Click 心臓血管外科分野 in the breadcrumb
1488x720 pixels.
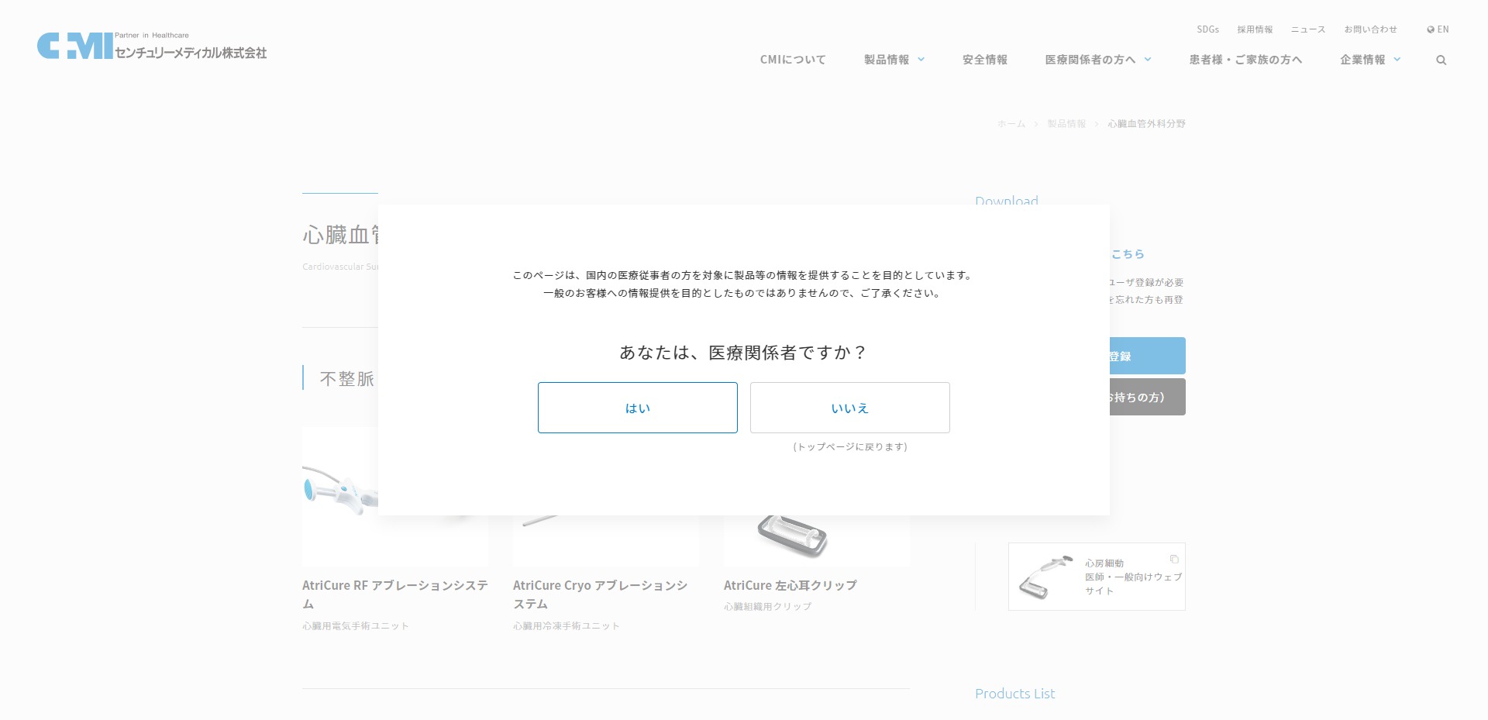click(1146, 124)
